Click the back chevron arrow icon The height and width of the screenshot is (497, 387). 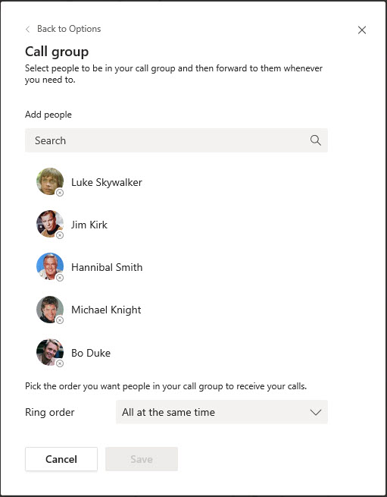click(28, 29)
